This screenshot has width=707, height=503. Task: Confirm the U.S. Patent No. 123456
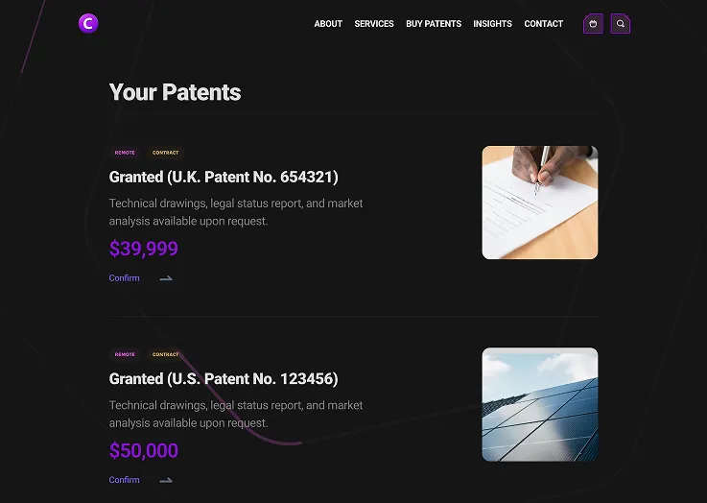pos(125,480)
